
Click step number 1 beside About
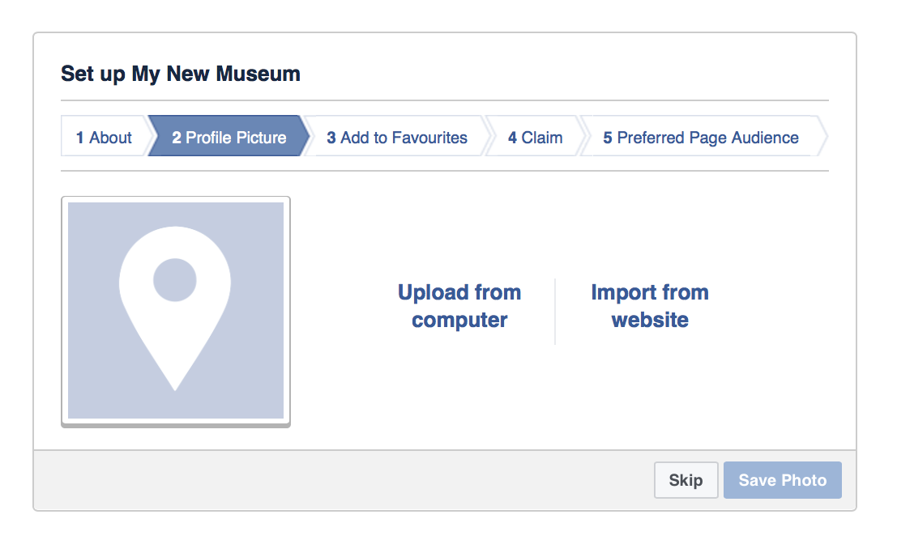80,138
